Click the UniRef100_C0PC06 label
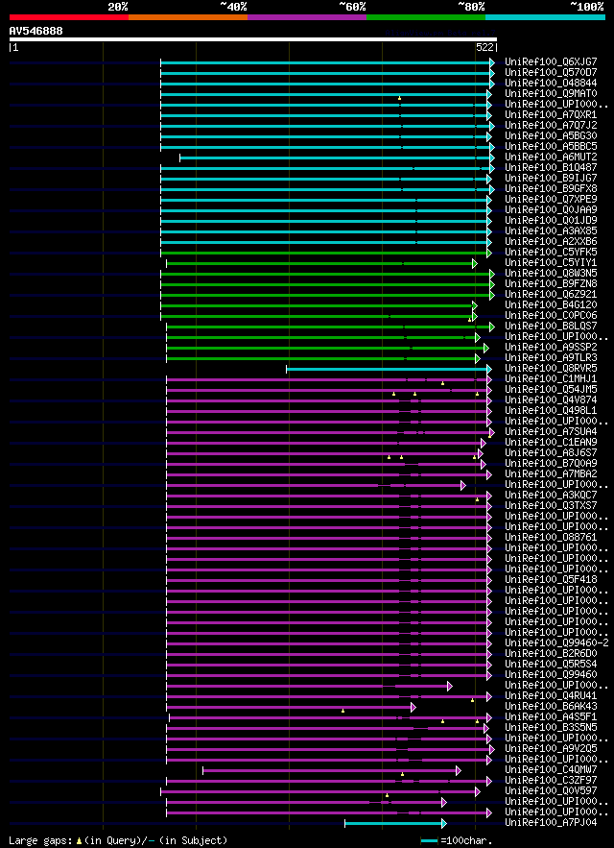The height and width of the screenshot is (848, 614). 551,315
